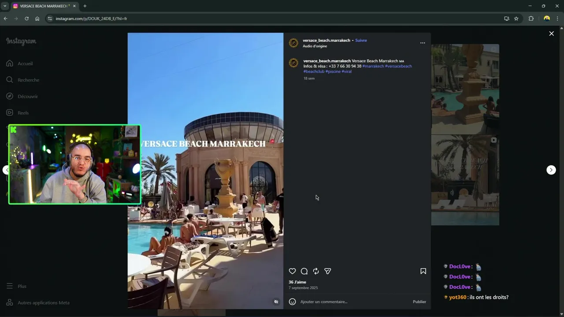564x317 pixels.
Task: Click the yot360 chat message
Action: point(476,297)
